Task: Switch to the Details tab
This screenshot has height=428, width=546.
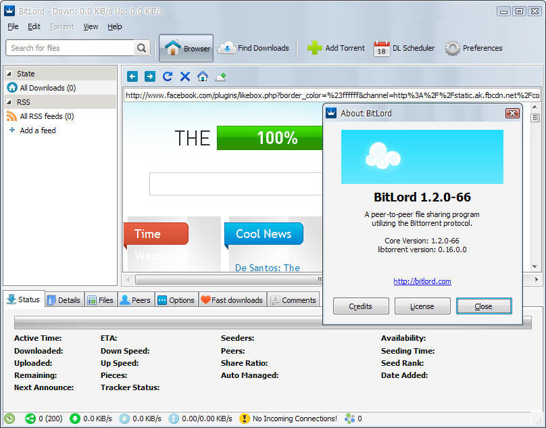Action: tap(64, 300)
